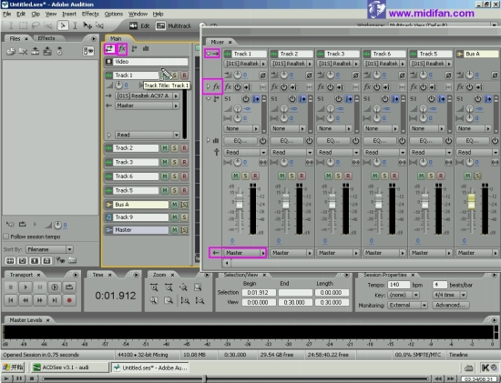Open Key (none) dropdown

pyautogui.click(x=404, y=295)
